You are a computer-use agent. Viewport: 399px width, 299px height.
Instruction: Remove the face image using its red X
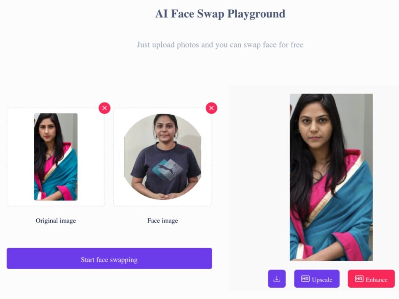point(212,108)
